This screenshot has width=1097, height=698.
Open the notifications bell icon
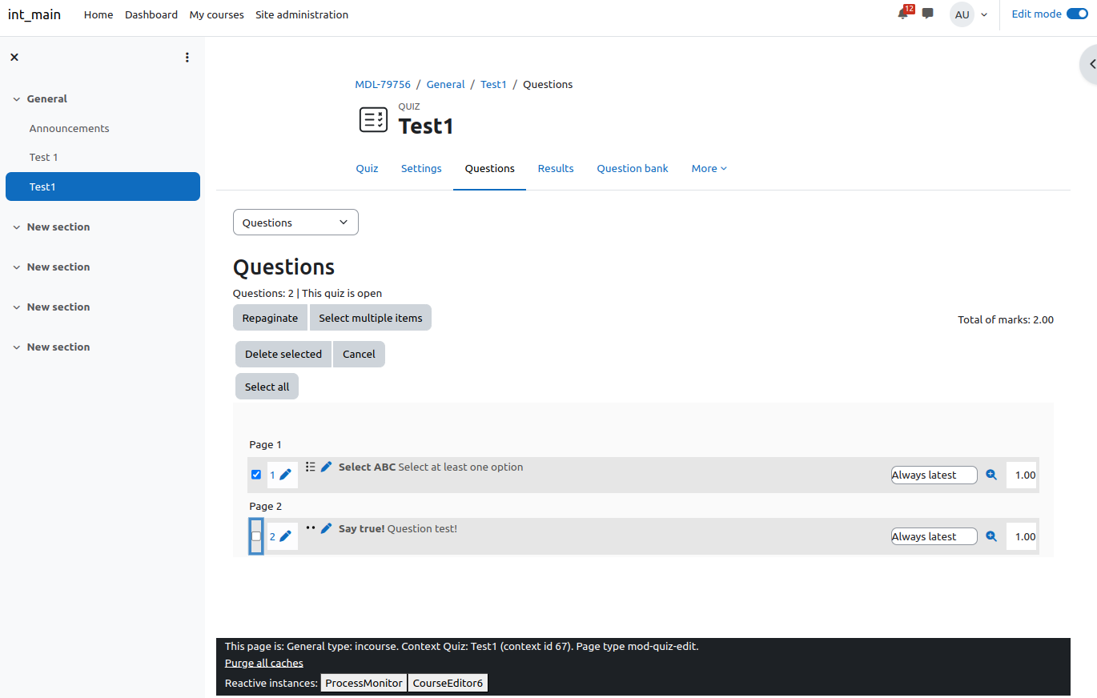tap(903, 14)
